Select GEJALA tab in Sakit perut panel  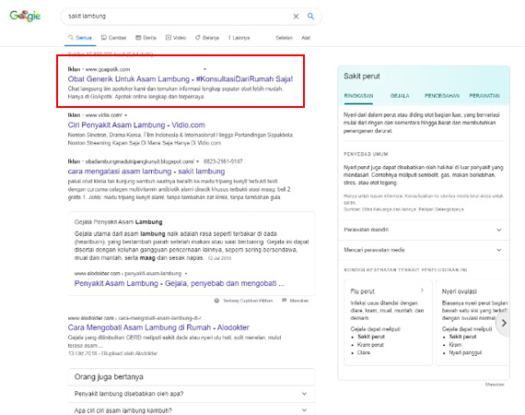click(400, 96)
